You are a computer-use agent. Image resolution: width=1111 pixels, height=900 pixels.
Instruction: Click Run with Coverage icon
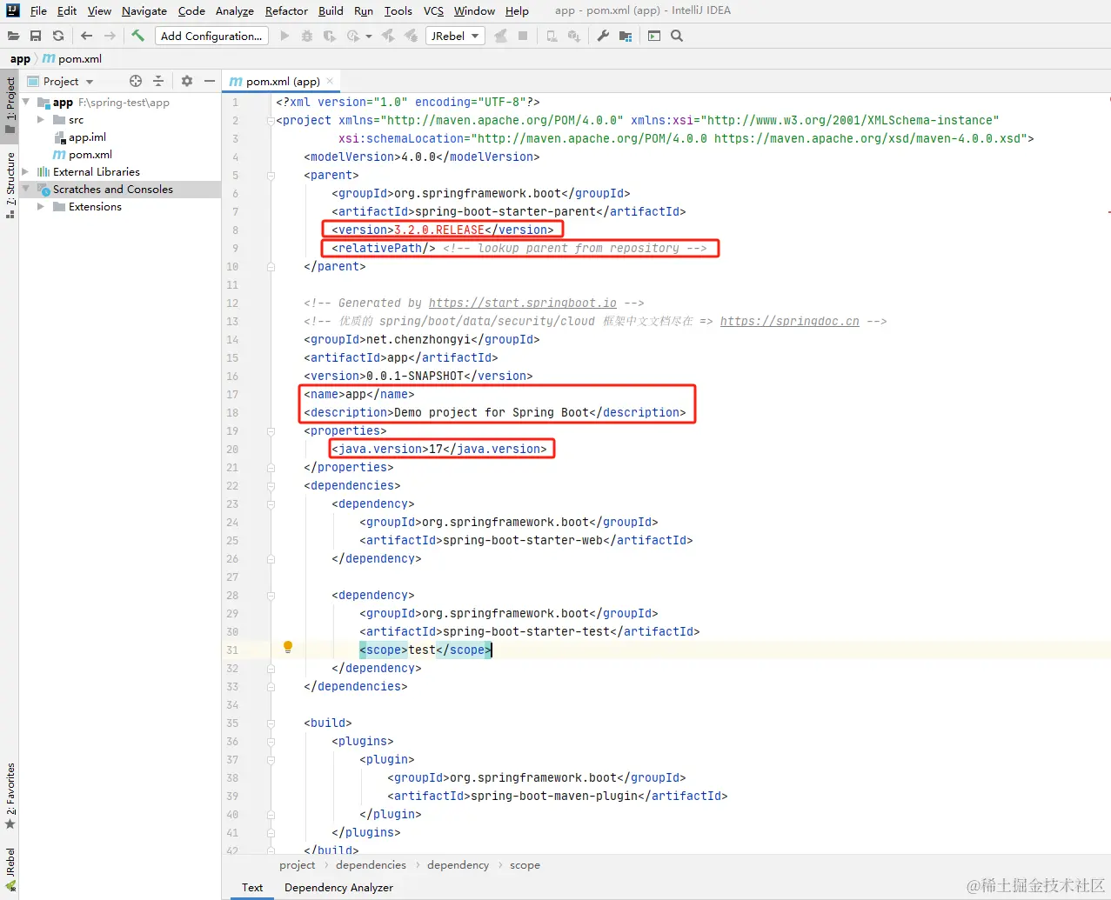click(329, 36)
